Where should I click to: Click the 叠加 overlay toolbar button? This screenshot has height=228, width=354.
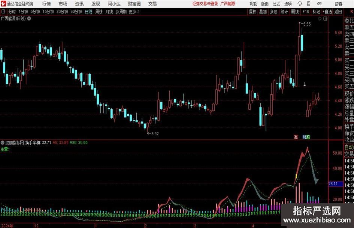point(263,12)
